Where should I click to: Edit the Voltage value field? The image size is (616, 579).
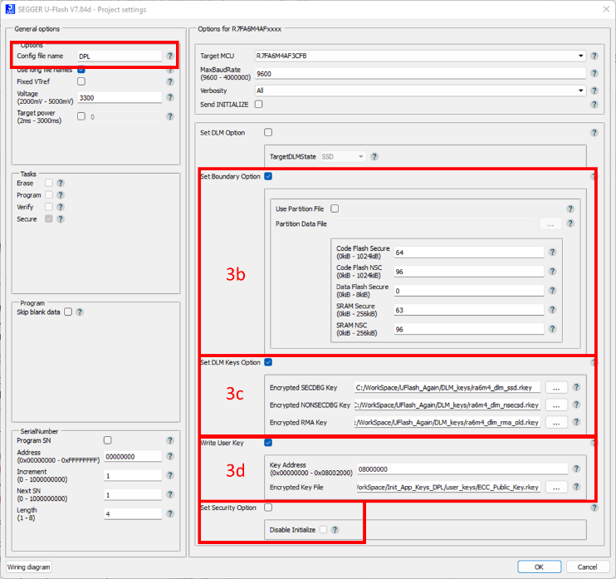120,97
